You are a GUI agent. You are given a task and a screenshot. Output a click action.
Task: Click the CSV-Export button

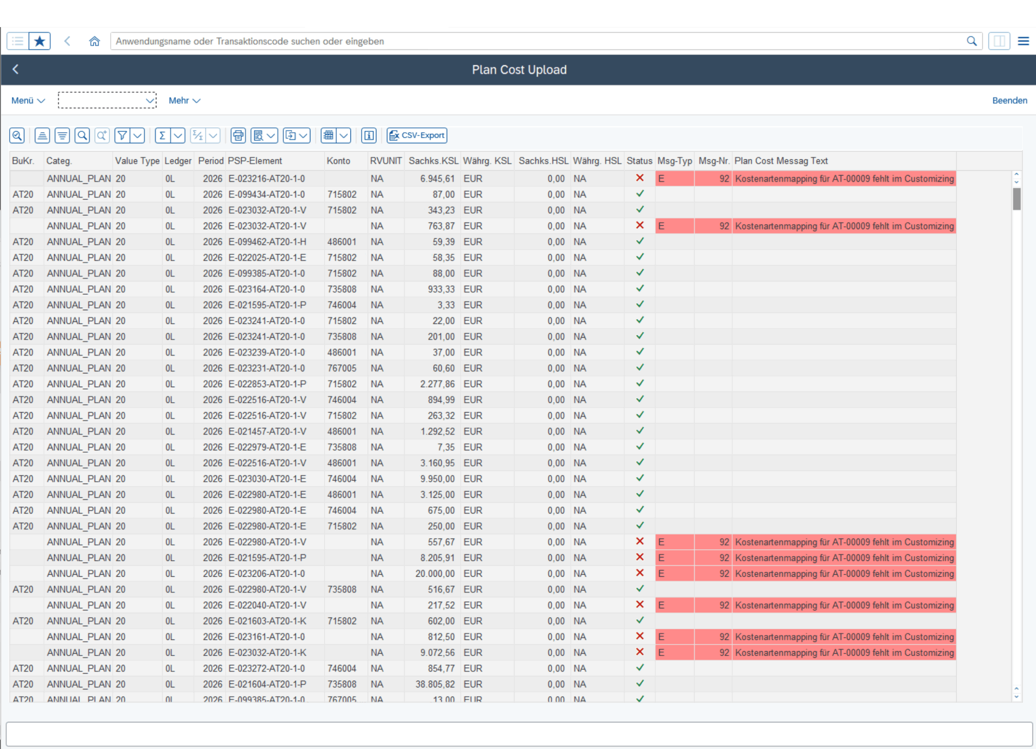[x=416, y=135]
